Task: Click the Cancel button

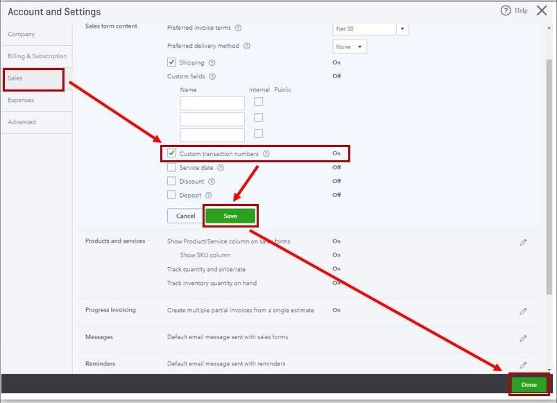Action: point(185,216)
